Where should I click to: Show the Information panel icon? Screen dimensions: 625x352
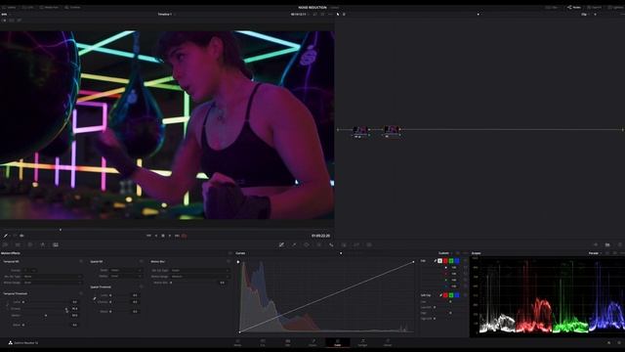coord(620,244)
